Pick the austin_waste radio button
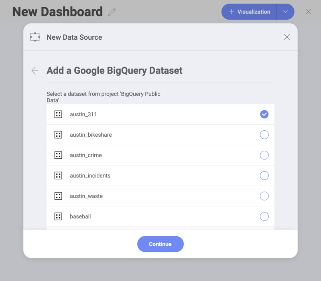321x281 pixels. pyautogui.click(x=264, y=196)
